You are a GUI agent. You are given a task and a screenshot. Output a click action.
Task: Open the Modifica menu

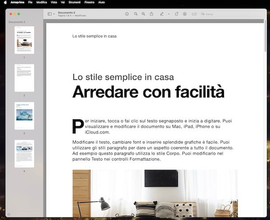[x=42, y=2]
